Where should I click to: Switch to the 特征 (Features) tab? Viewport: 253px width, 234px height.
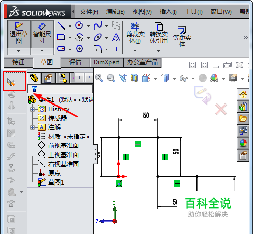coord(18,62)
